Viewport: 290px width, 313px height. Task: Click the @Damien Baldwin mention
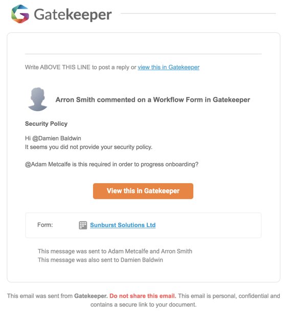(57, 138)
